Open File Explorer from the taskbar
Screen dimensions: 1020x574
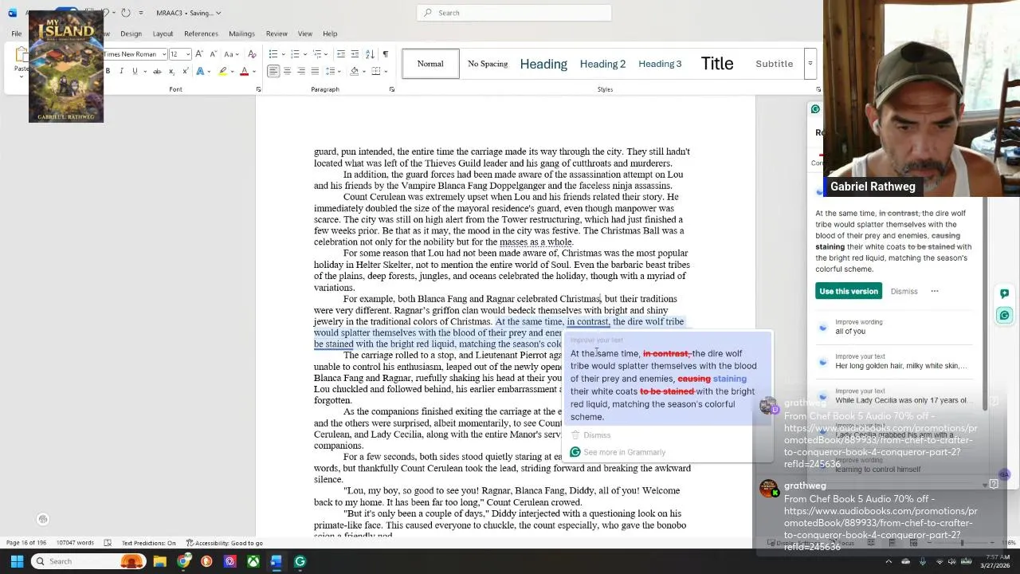(160, 561)
